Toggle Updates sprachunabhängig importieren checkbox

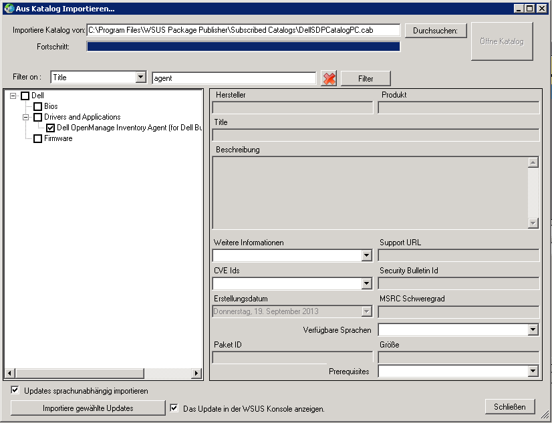coord(15,390)
